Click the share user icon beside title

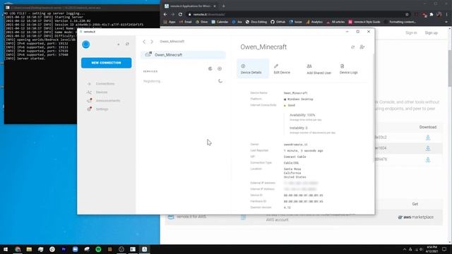pyautogui.click(x=362, y=47)
